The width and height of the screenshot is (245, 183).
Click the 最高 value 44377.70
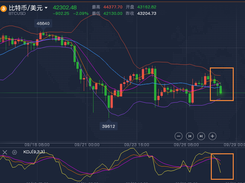tap(113, 7)
